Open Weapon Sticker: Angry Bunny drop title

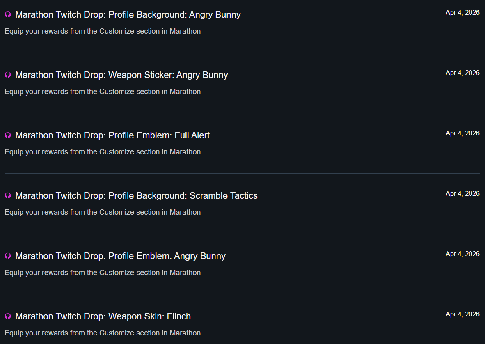point(121,75)
